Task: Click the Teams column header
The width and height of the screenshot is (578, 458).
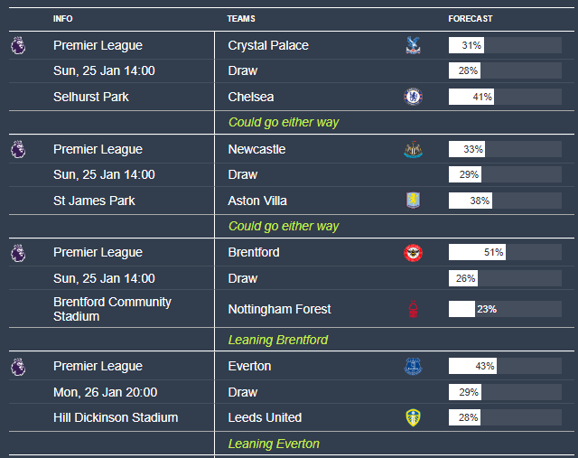Action: [241, 18]
